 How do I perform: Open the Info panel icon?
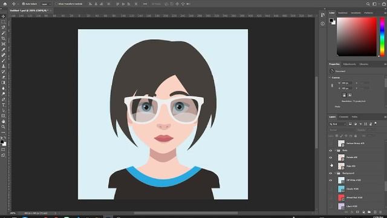[x=322, y=24]
